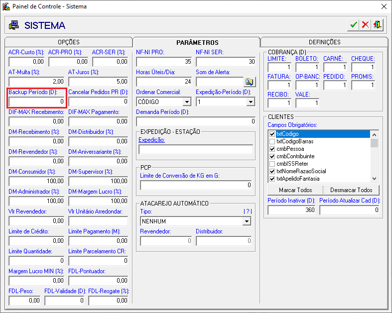The width and height of the screenshot is (392, 313).
Task: Enable the txtCodigoBarras checkbox
Action: tap(272, 142)
